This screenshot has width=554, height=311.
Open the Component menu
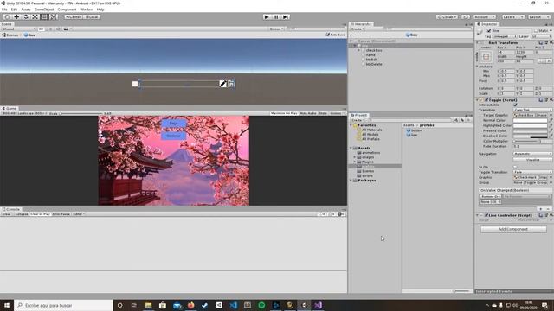pyautogui.click(x=67, y=10)
